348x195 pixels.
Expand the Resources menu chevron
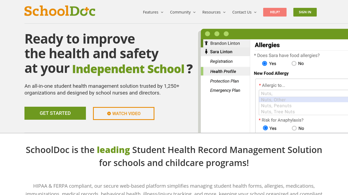(224, 12)
